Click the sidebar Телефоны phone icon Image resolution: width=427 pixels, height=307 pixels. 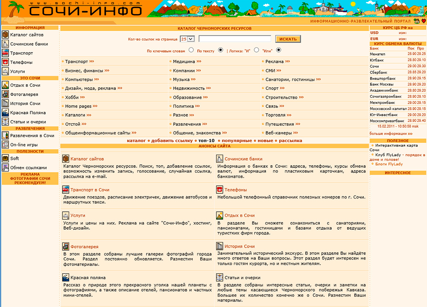tap(6, 62)
